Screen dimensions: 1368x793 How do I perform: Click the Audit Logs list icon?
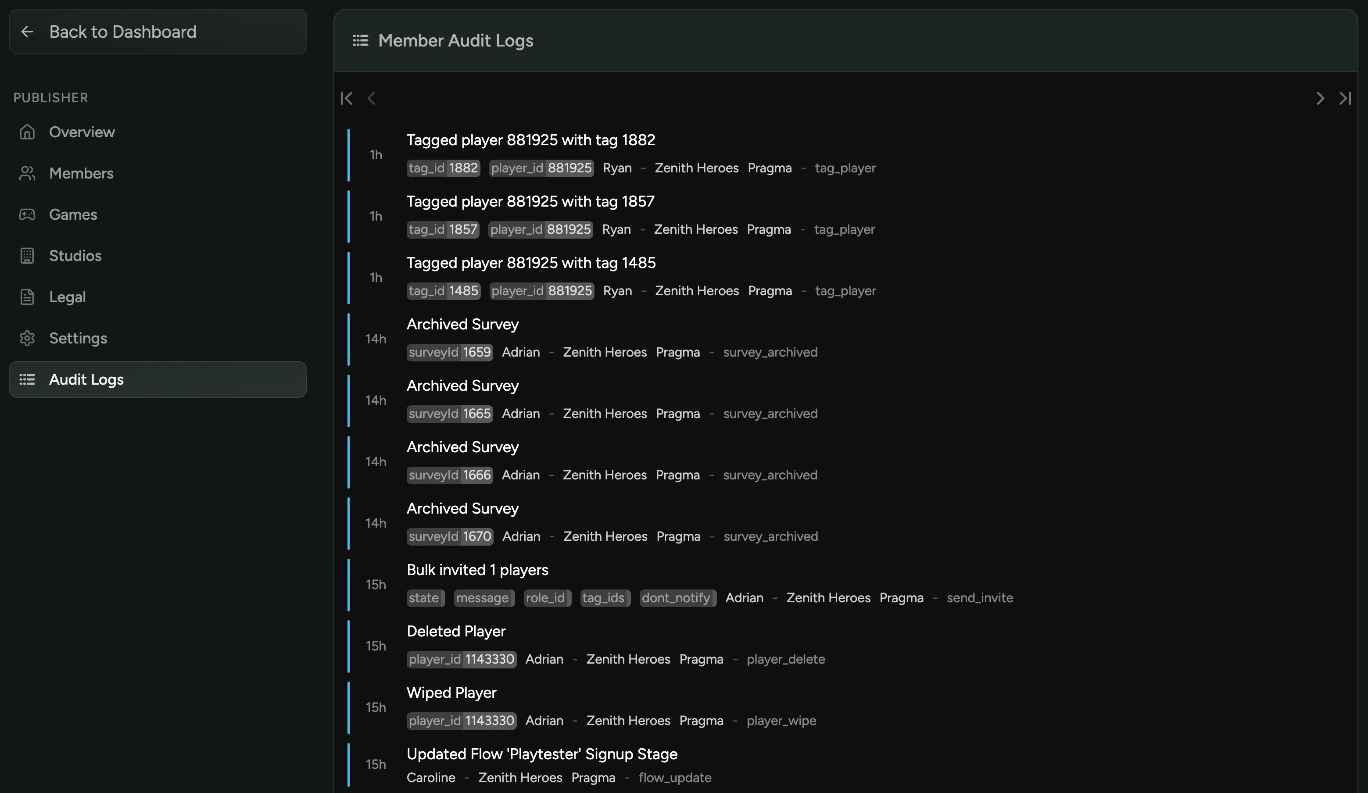tap(28, 379)
